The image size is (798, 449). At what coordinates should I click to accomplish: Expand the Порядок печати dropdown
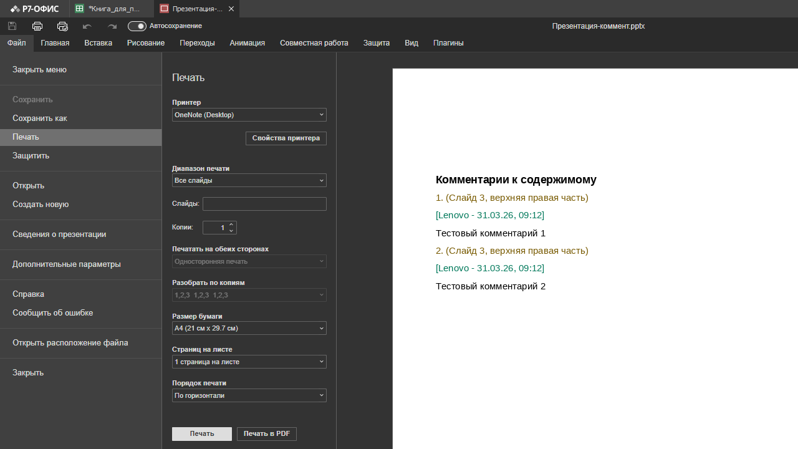point(249,395)
